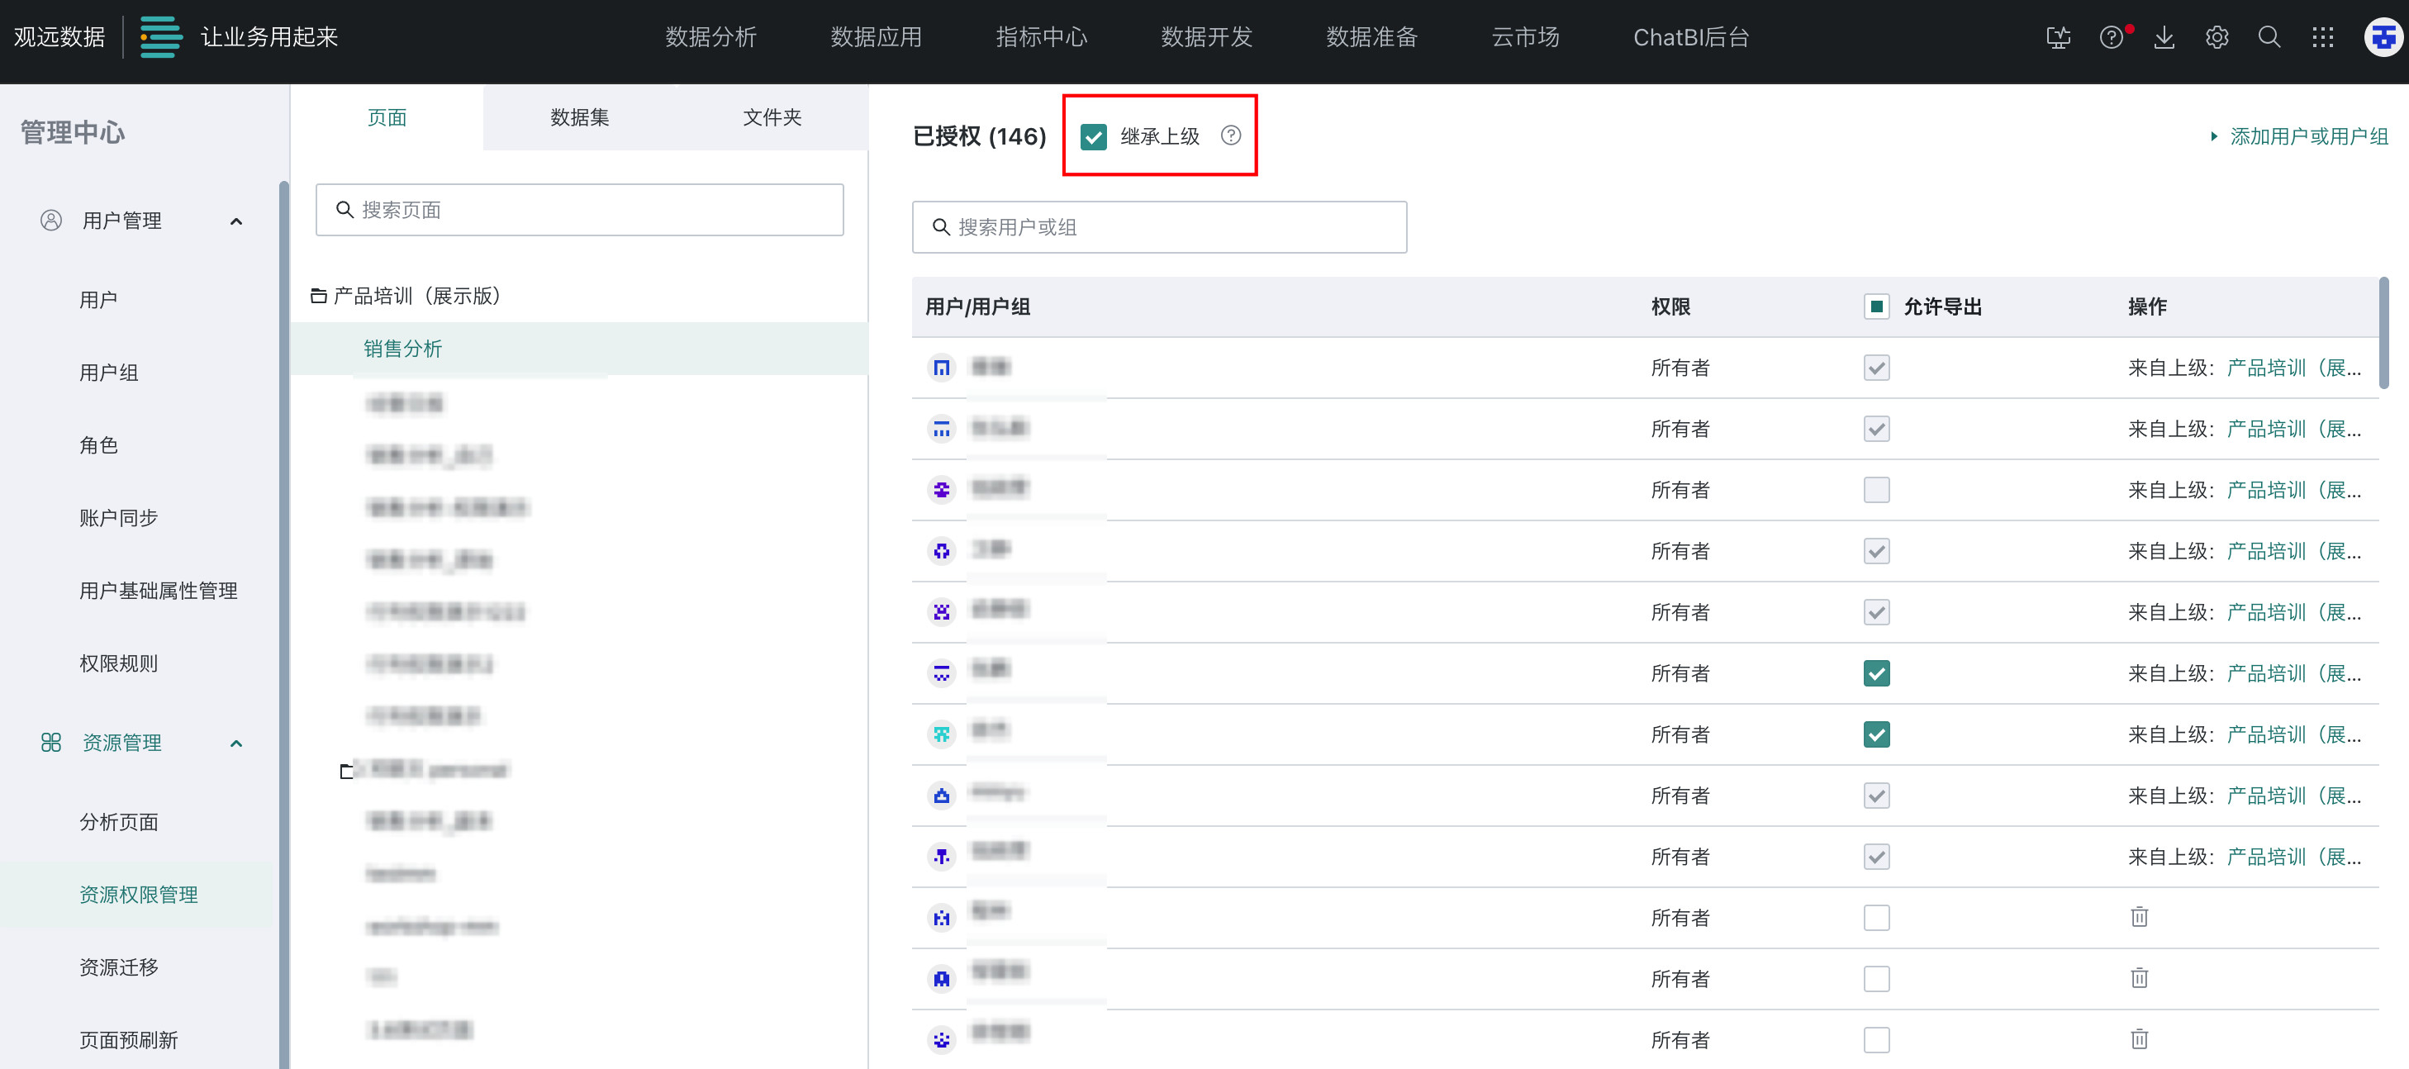Open the 指标中心 top menu

coord(1041,37)
